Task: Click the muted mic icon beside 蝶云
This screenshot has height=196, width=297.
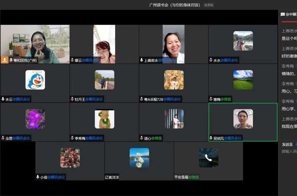Action: pyautogui.click(x=72, y=60)
